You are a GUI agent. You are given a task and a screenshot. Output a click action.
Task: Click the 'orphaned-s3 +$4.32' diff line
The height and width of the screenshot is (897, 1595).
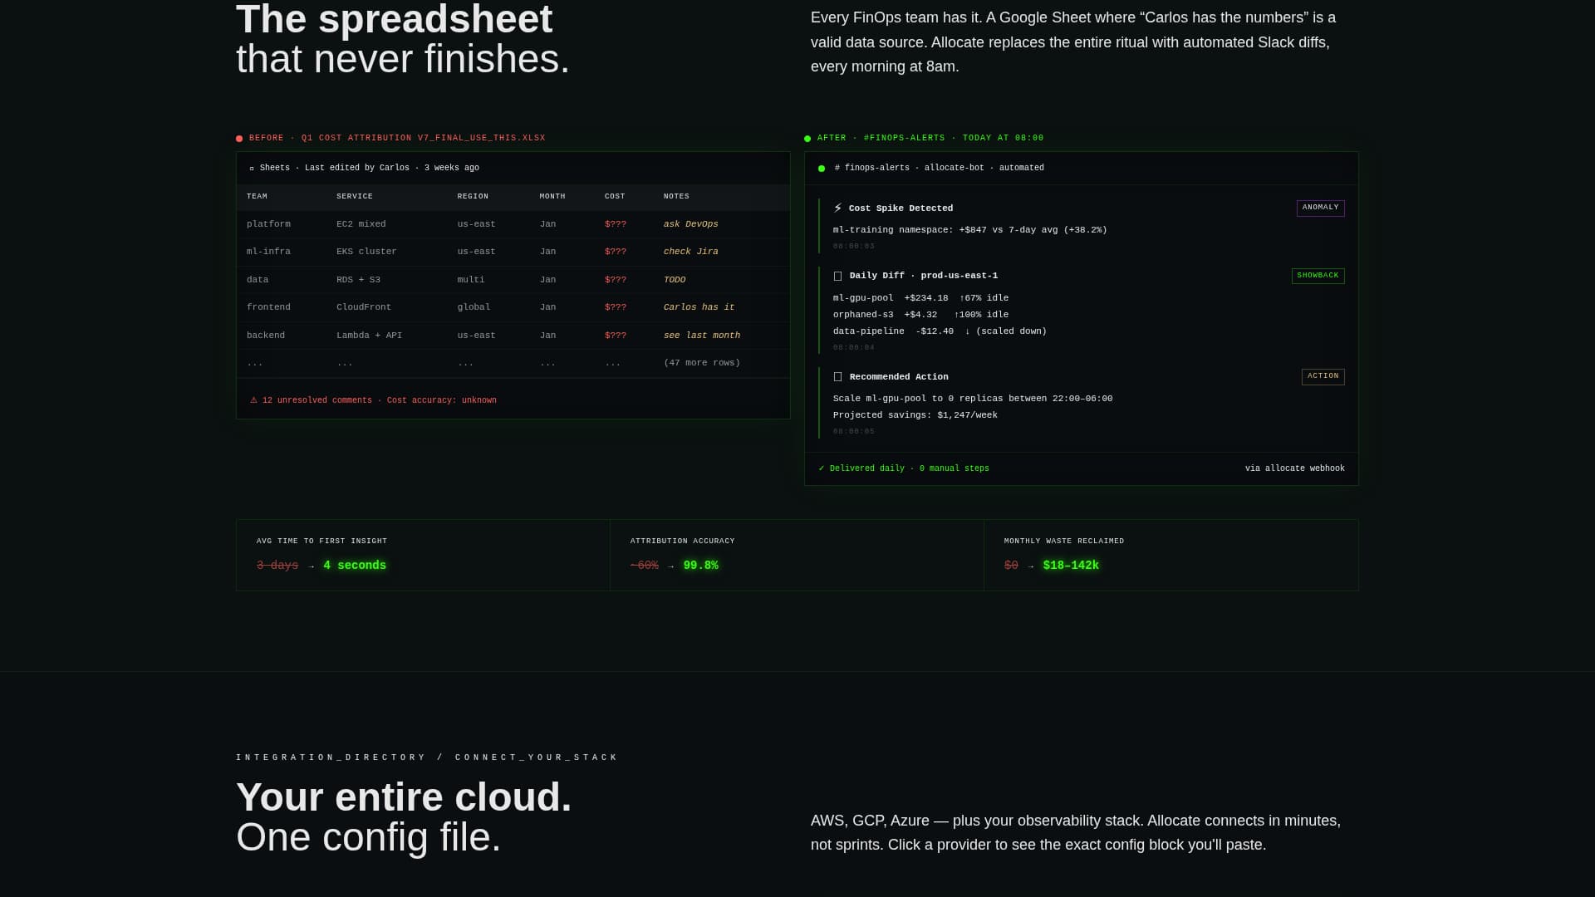[x=921, y=315]
